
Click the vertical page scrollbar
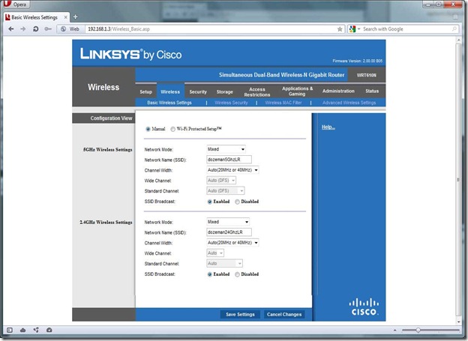click(459, 180)
